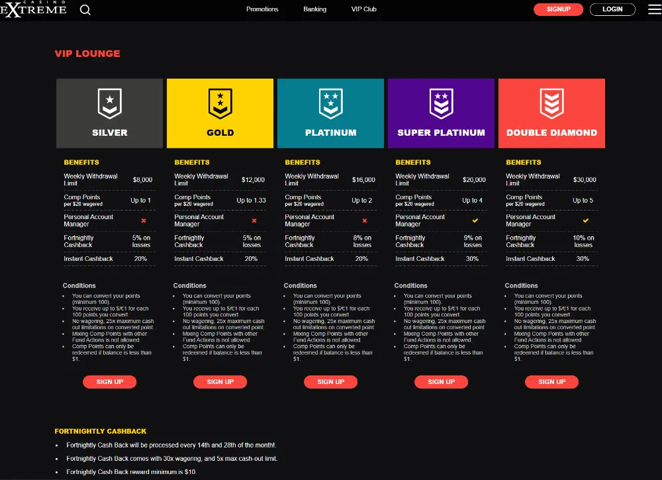Viewport: 662px width, 480px height.
Task: Click Super Platinum's account manager checkmark
Action: tap(475, 220)
